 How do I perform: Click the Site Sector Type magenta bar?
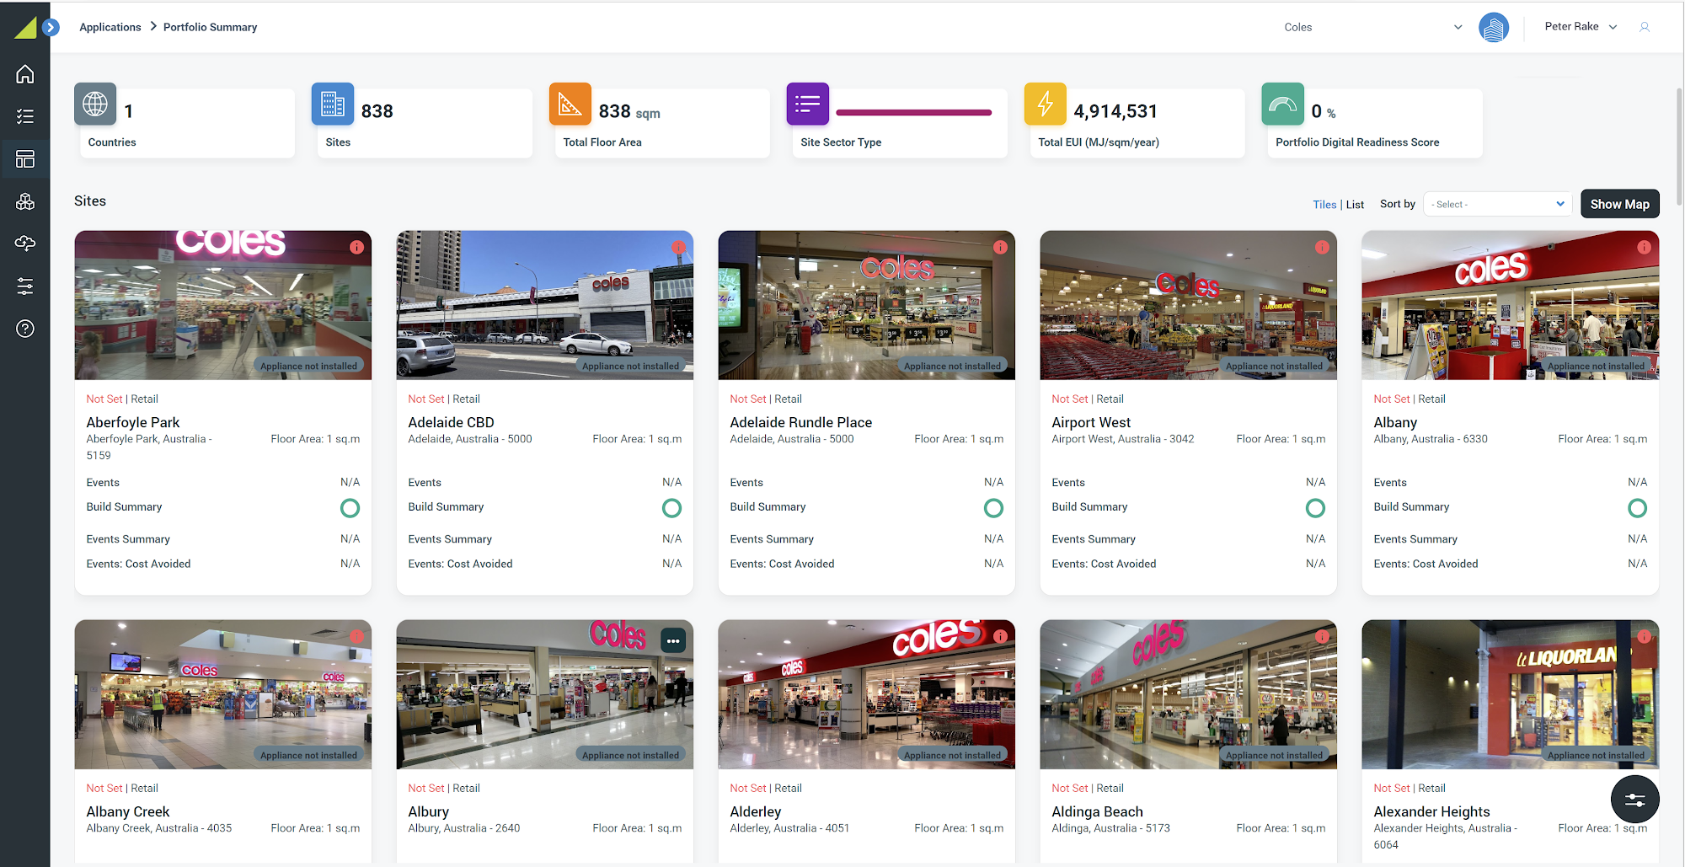tap(913, 112)
